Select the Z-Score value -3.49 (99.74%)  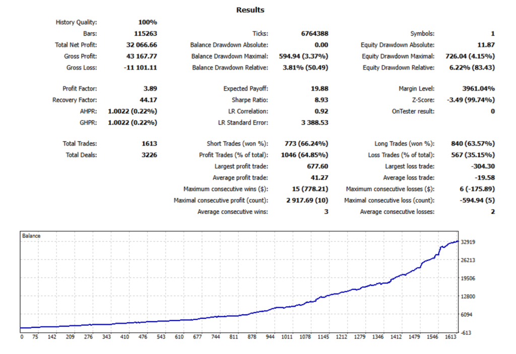pos(470,100)
